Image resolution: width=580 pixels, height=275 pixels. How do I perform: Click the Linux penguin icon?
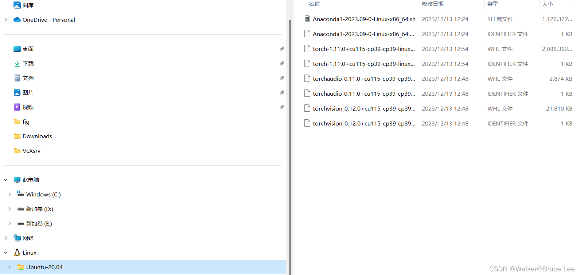pyautogui.click(x=17, y=252)
